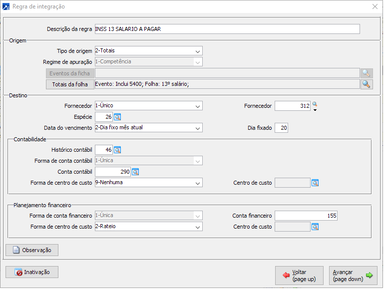Open Planejamento financeiro Centro de custo lookup icon

click(x=315, y=227)
